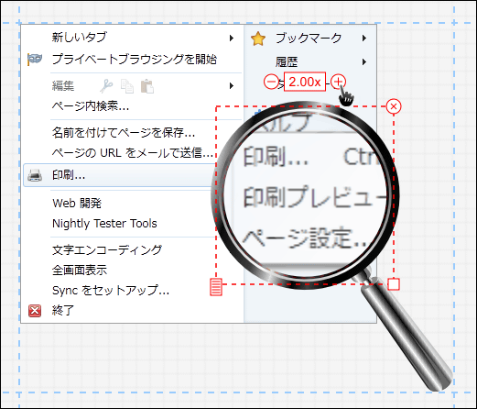Viewport: 477px width, 409px height.
Task: Click the paste clipboard icon in 編集 row
Action: (147, 86)
